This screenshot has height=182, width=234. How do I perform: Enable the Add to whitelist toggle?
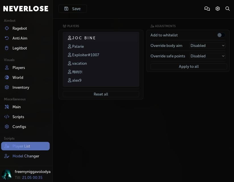point(221,35)
